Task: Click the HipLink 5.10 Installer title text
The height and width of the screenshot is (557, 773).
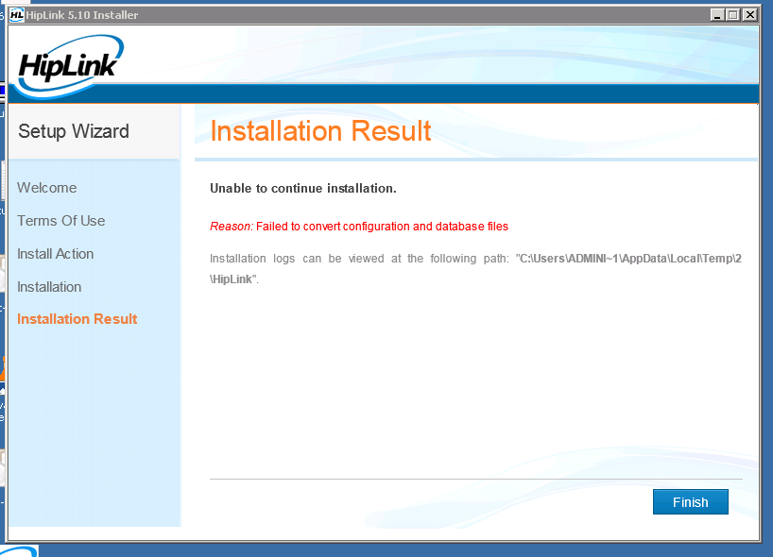Action: (x=82, y=15)
